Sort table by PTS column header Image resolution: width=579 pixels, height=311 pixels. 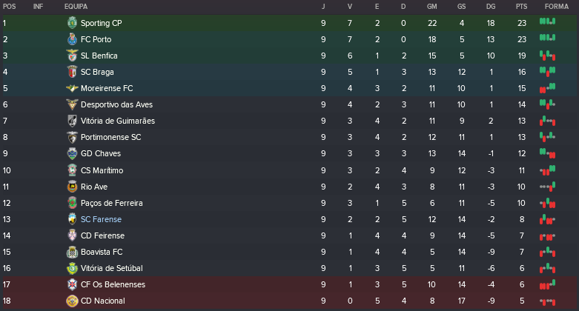[521, 6]
